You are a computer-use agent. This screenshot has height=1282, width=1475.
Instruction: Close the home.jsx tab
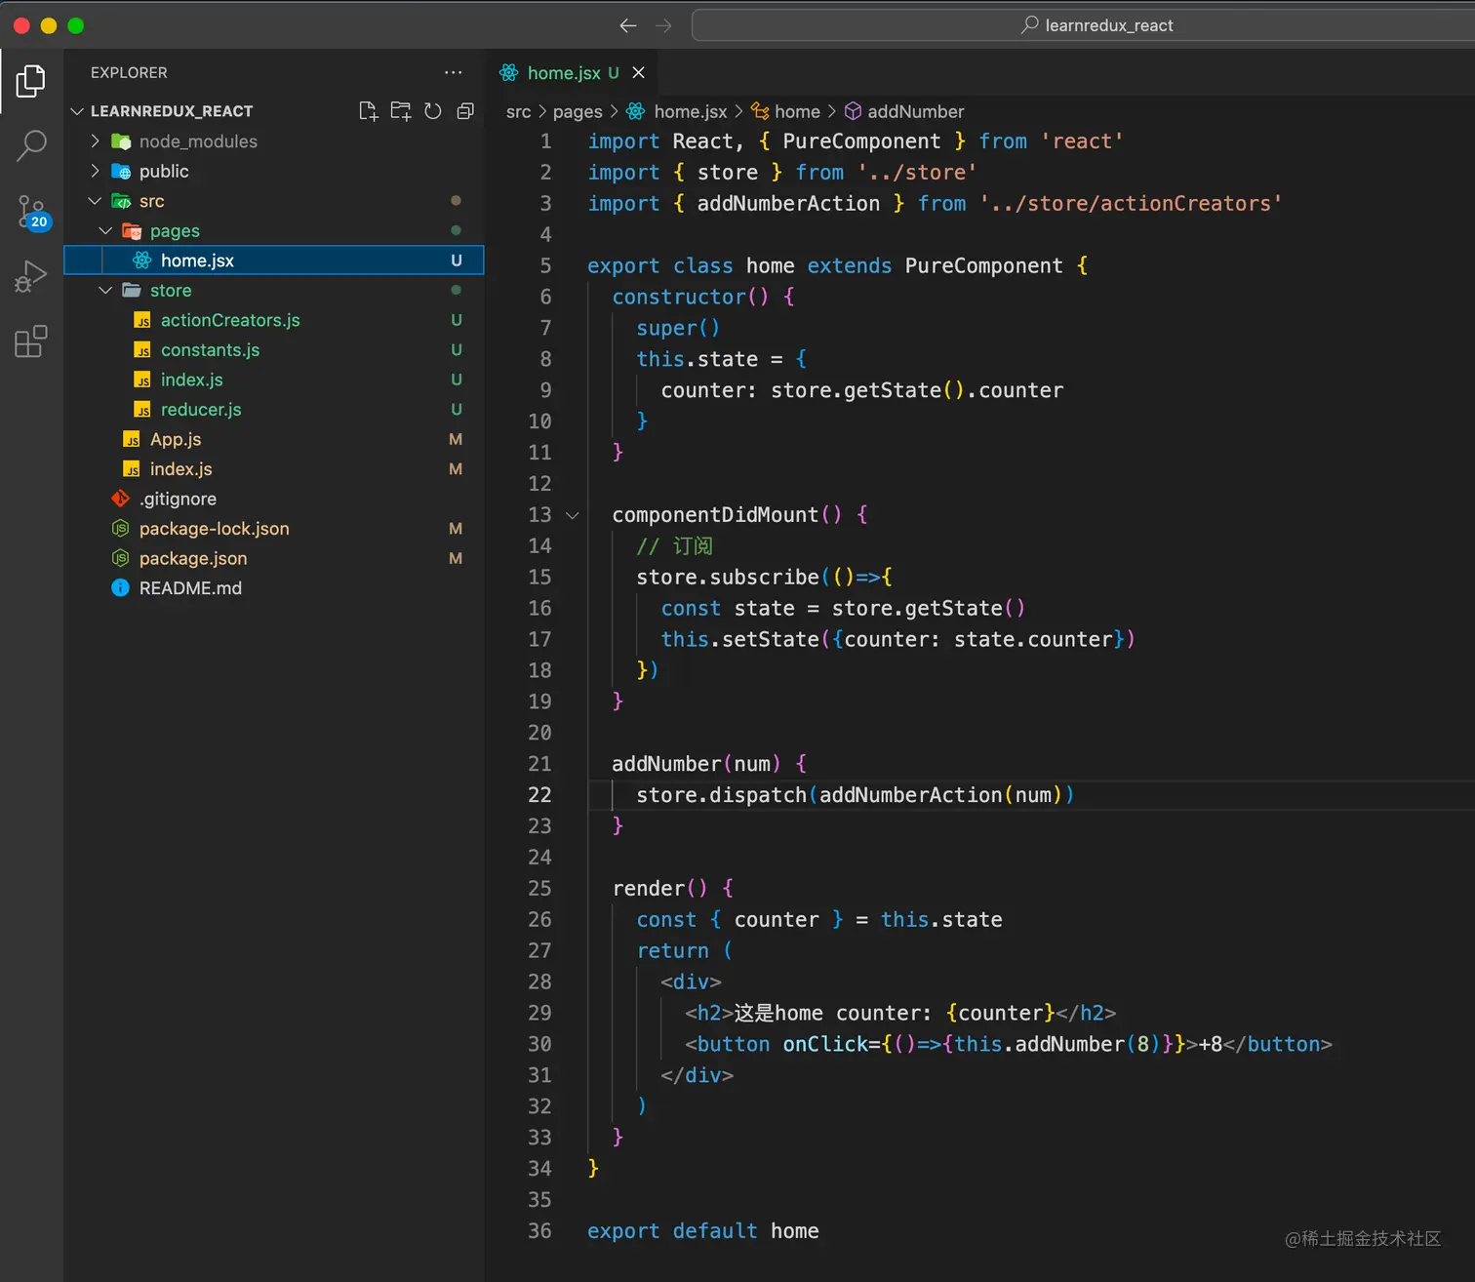tap(639, 73)
